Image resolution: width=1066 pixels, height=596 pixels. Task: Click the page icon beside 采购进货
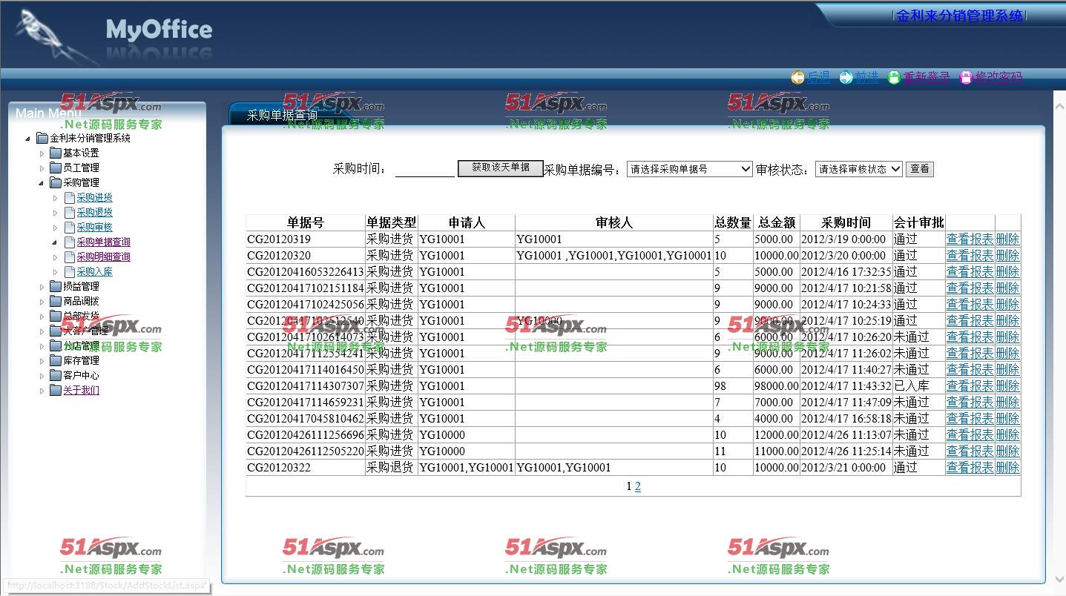click(70, 198)
